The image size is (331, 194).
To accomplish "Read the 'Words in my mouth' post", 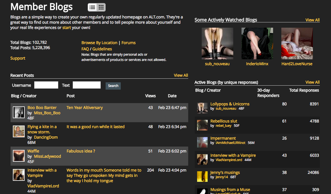I will pyautogui.click(x=104, y=176).
